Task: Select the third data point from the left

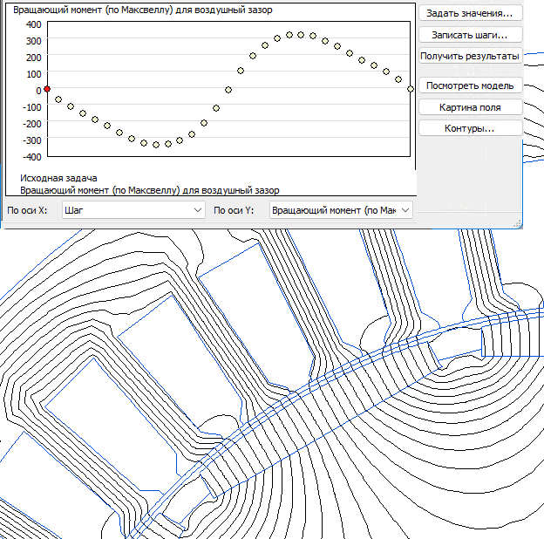Action: (x=71, y=106)
